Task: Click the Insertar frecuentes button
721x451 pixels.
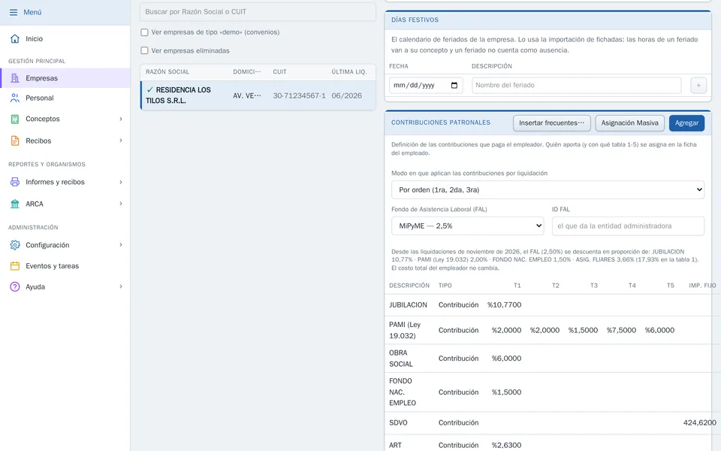Action: [x=552, y=123]
